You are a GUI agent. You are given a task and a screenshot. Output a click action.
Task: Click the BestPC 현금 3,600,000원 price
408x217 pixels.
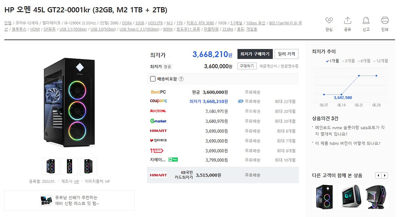coord(210,92)
